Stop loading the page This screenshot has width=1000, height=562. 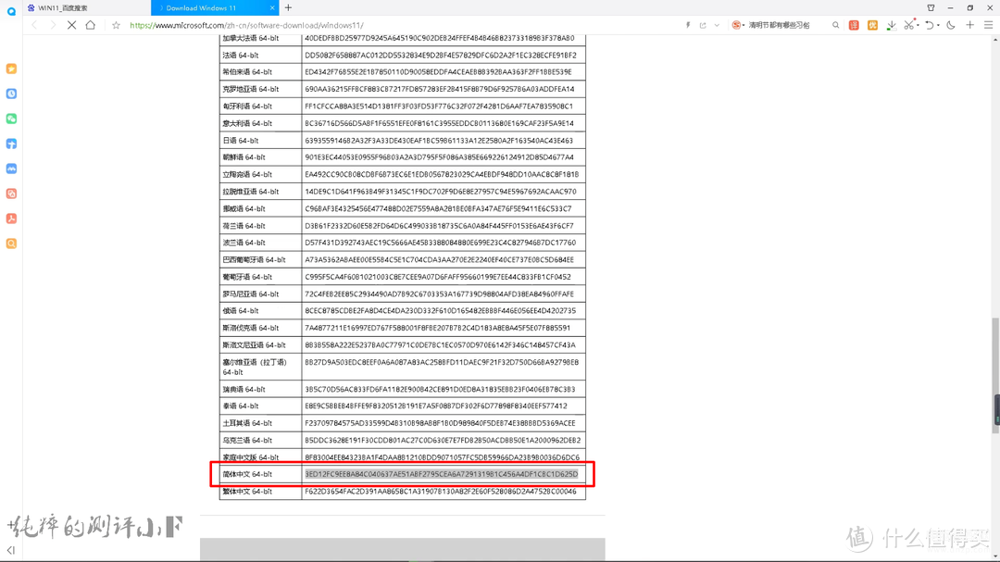pyautogui.click(x=71, y=25)
